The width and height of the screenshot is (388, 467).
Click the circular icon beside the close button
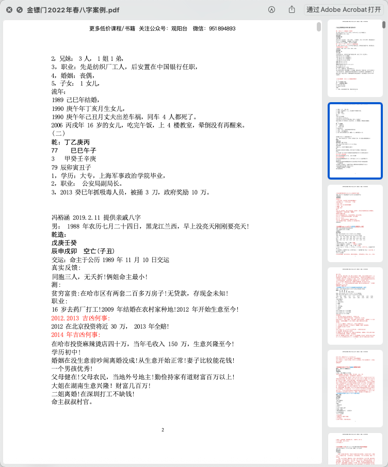coord(19,10)
